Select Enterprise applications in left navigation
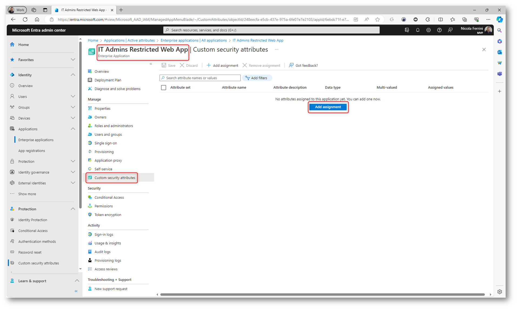This screenshot has height=309, width=517. tap(36, 140)
